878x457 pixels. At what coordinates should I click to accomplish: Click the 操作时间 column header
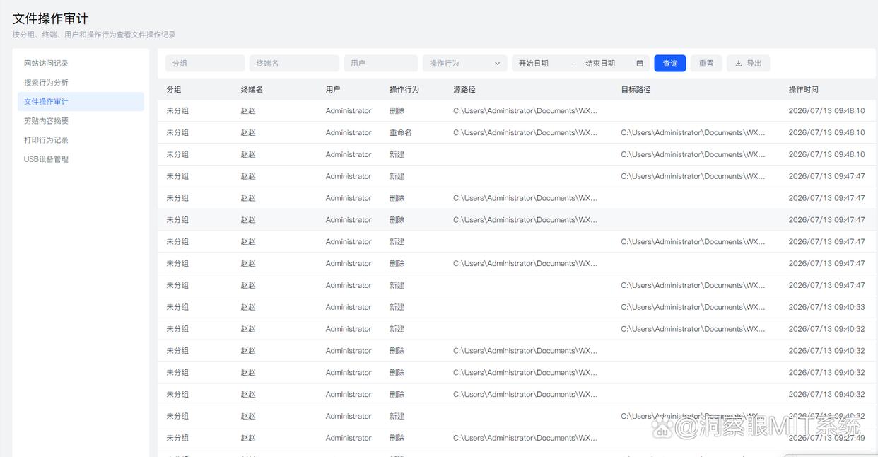click(804, 90)
